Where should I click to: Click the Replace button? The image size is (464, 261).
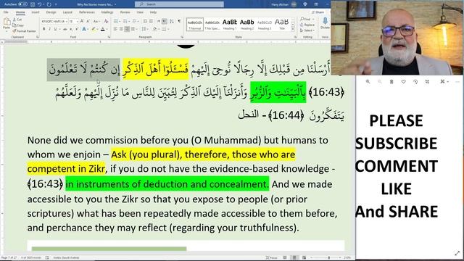point(307,25)
